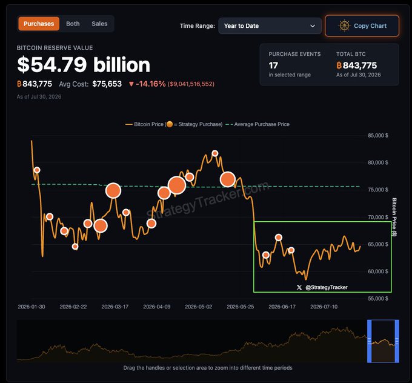Click the selected window in the overview timeline
Viewport: 412px width, 383px height.
[383, 341]
